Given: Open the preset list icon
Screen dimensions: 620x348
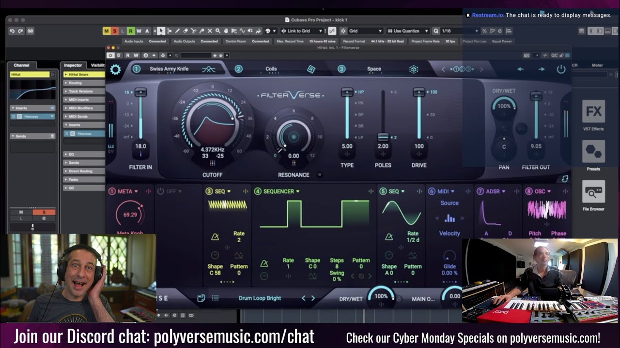Looking at the screenshot, I should click(x=215, y=298).
